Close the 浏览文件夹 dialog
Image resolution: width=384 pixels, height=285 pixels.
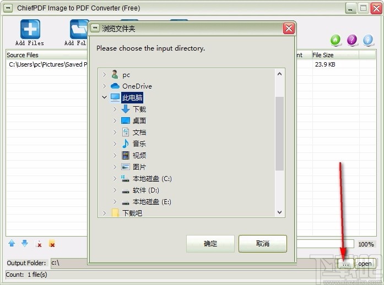click(289, 29)
